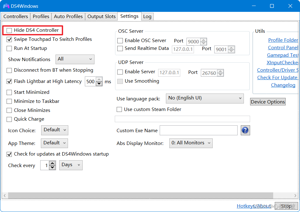Enable OSC Server checkbox

[x=120, y=41]
